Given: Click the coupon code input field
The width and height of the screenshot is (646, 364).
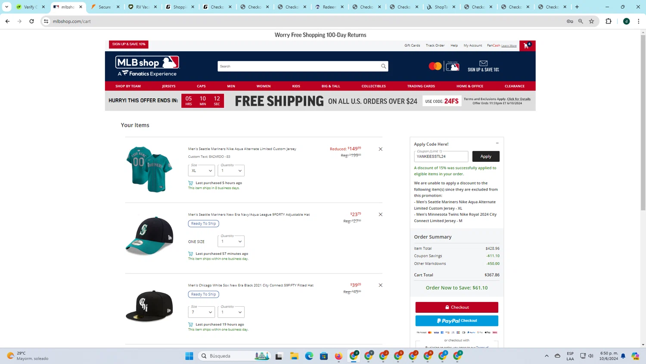Looking at the screenshot, I should click(x=441, y=156).
